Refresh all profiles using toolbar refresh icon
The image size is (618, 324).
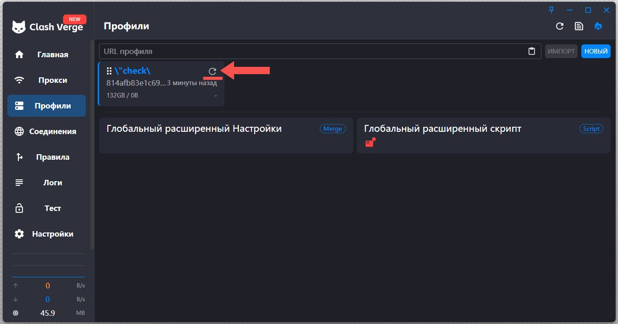click(x=559, y=26)
